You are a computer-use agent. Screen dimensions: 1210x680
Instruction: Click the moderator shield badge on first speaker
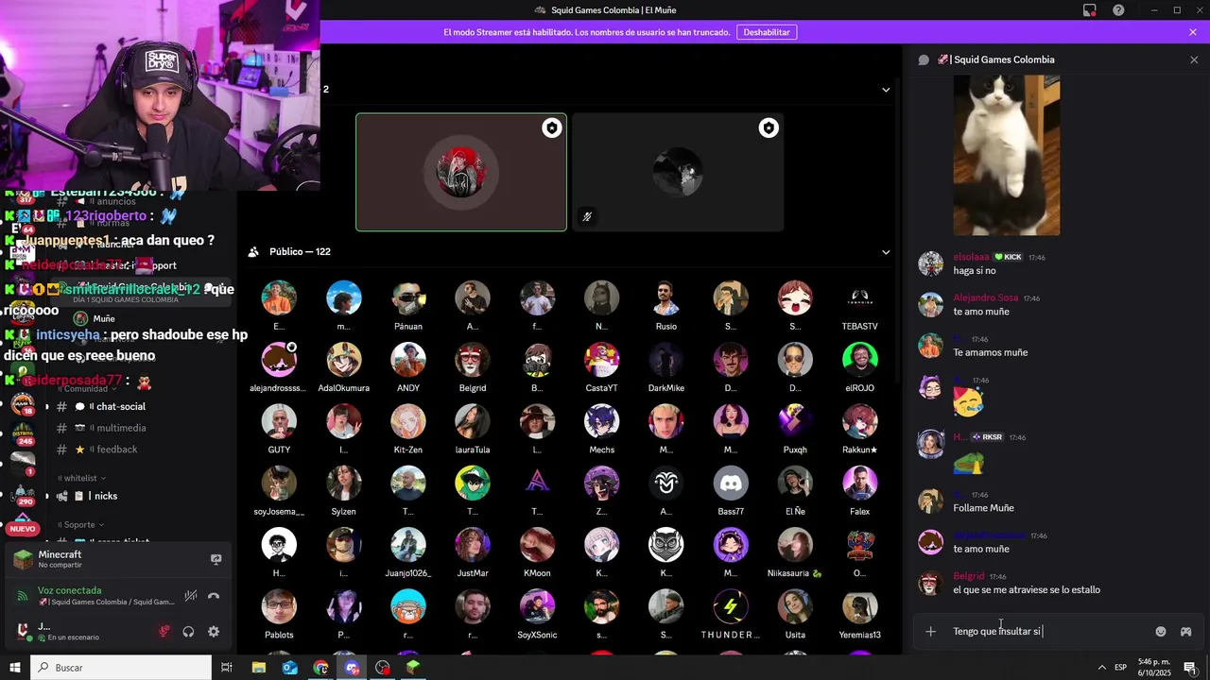552,128
